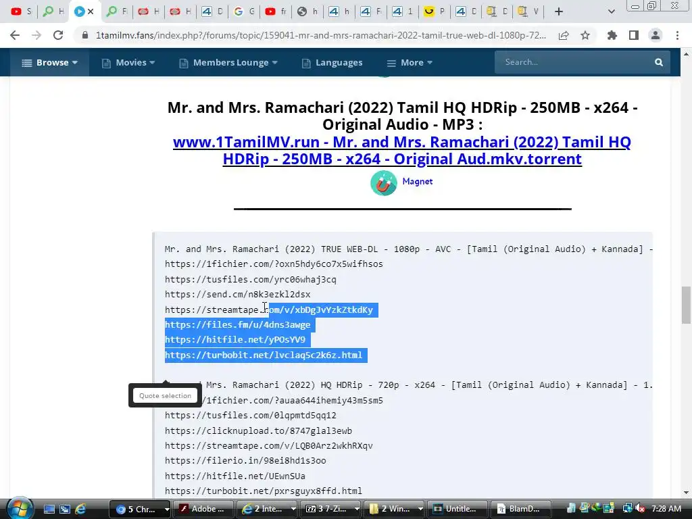Switch to the yellow smiley icon tab
This screenshot has height=519, width=692.
click(x=435, y=11)
